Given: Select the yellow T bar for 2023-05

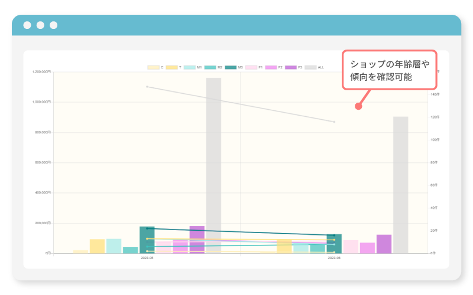Looking at the screenshot, I should coord(97,246).
